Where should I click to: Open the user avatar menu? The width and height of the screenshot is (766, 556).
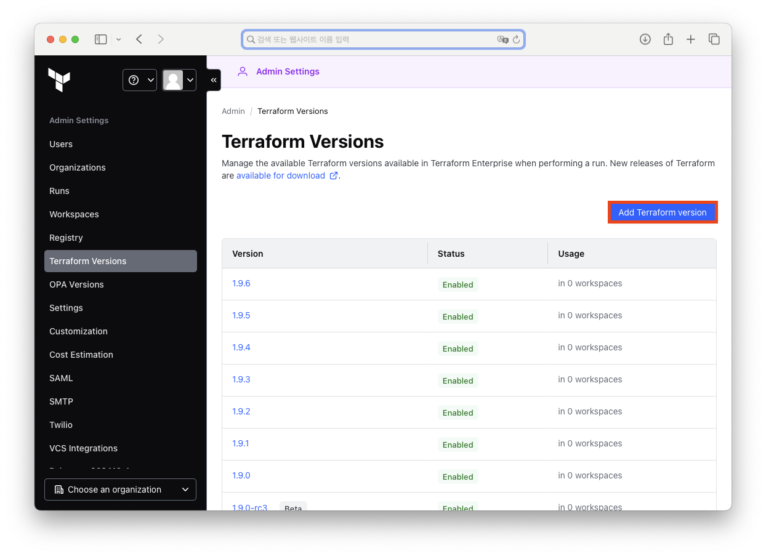[x=179, y=80]
